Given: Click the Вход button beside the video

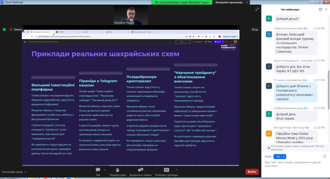Looking at the screenshot, I should pos(255,29).
